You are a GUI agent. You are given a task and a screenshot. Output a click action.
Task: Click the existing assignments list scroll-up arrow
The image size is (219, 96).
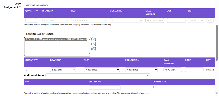89,40
